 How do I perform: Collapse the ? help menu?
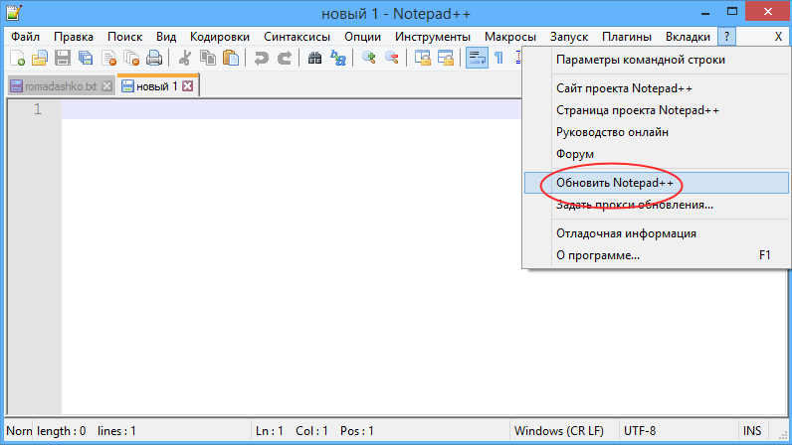727,37
